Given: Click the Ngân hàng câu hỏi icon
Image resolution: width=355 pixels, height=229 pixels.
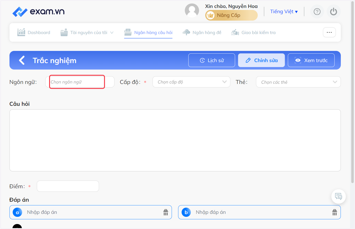Looking at the screenshot, I should pos(128,32).
